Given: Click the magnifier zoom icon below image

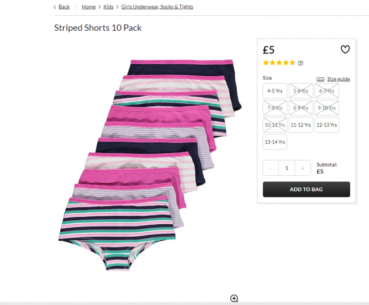Looking at the screenshot, I should coord(234,299).
